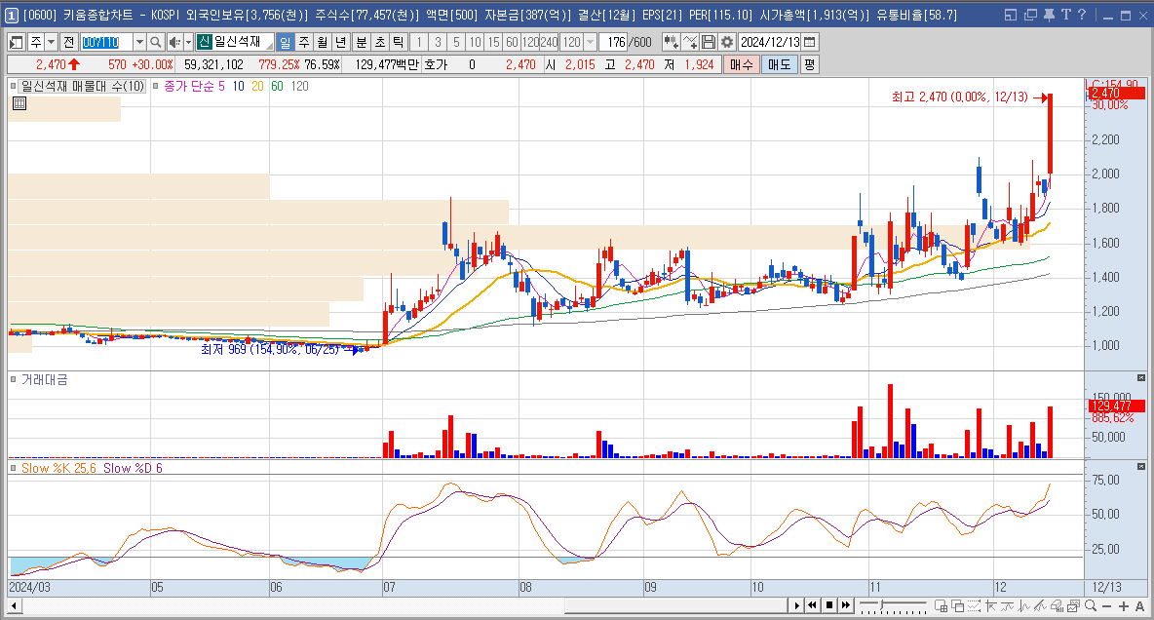Screen dimensions: 1154x620
Task: Click the stacked squares overlap icon in bottom toolbar
Action: coord(957,606)
